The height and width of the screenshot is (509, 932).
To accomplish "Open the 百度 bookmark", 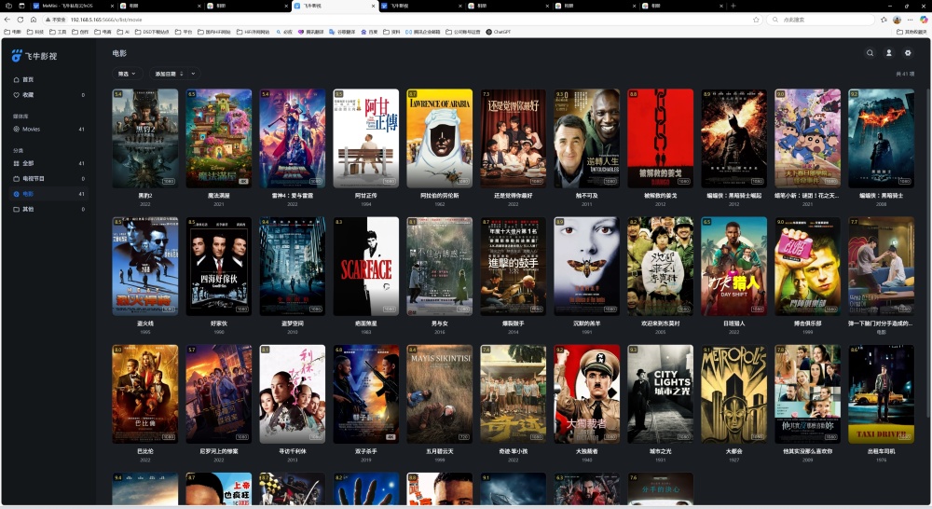I will (x=369, y=32).
